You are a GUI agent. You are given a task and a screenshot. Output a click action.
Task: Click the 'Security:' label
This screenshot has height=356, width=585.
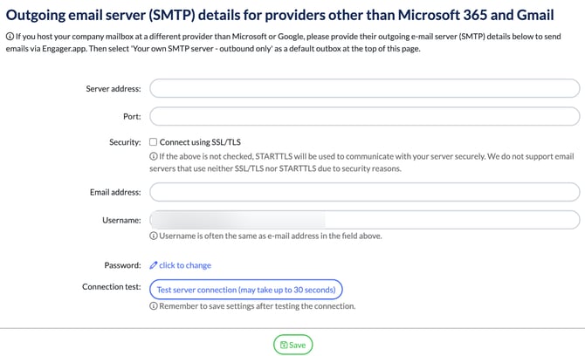click(x=125, y=142)
